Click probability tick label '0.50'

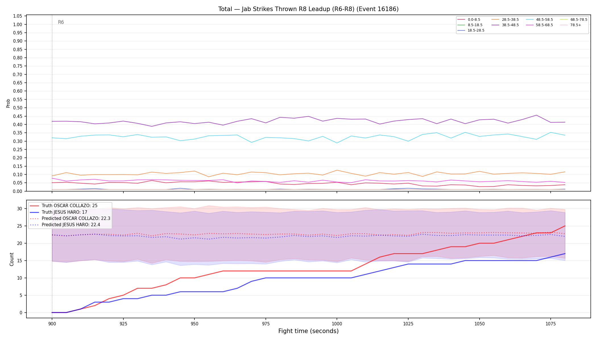click(18, 108)
